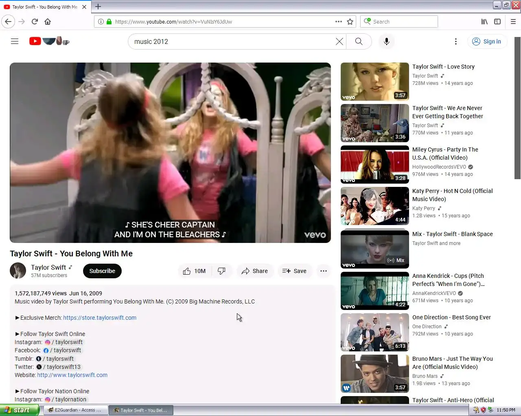This screenshot has width=521, height=416.
Task: Open Taylor Swift channel avatar
Action: (x=18, y=271)
